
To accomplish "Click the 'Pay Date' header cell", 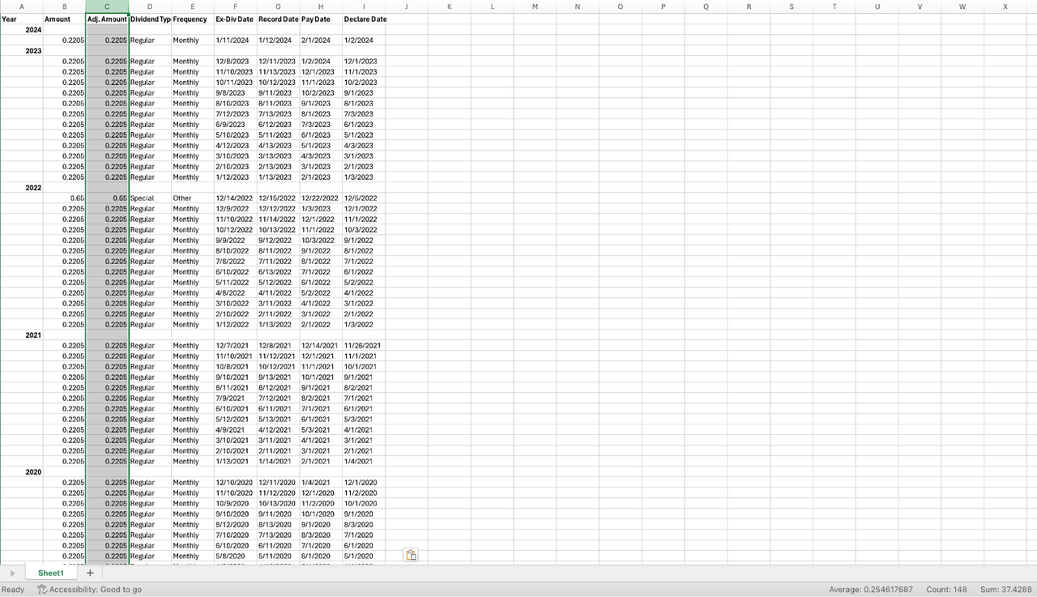I will pos(321,19).
